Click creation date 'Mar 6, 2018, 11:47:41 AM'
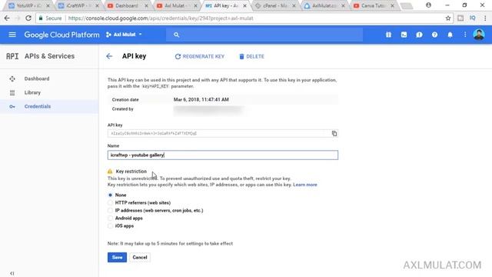 point(201,99)
